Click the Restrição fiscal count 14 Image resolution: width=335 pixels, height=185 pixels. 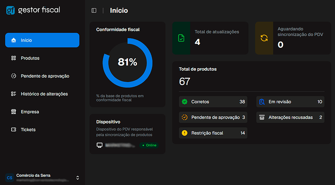coord(242,133)
